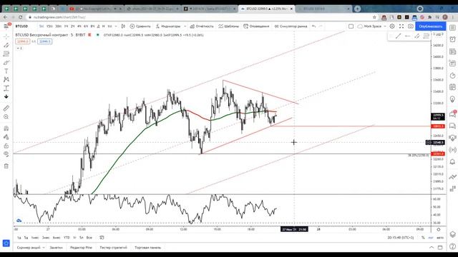Viewport: 458px width, 257px height.
Task: Select the crosshair cursor tool
Action: point(6,36)
